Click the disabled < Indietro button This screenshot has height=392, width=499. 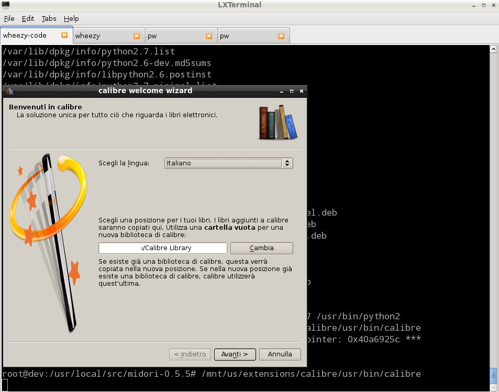(x=190, y=354)
